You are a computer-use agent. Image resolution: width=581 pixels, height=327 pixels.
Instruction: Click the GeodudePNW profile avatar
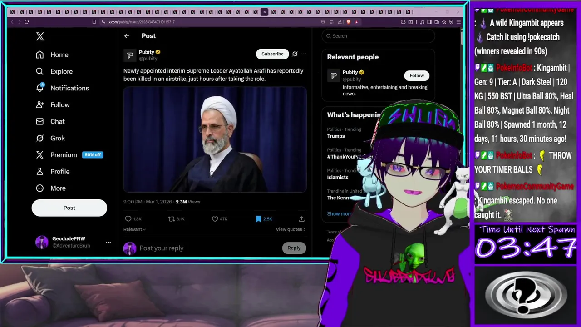[x=42, y=242]
